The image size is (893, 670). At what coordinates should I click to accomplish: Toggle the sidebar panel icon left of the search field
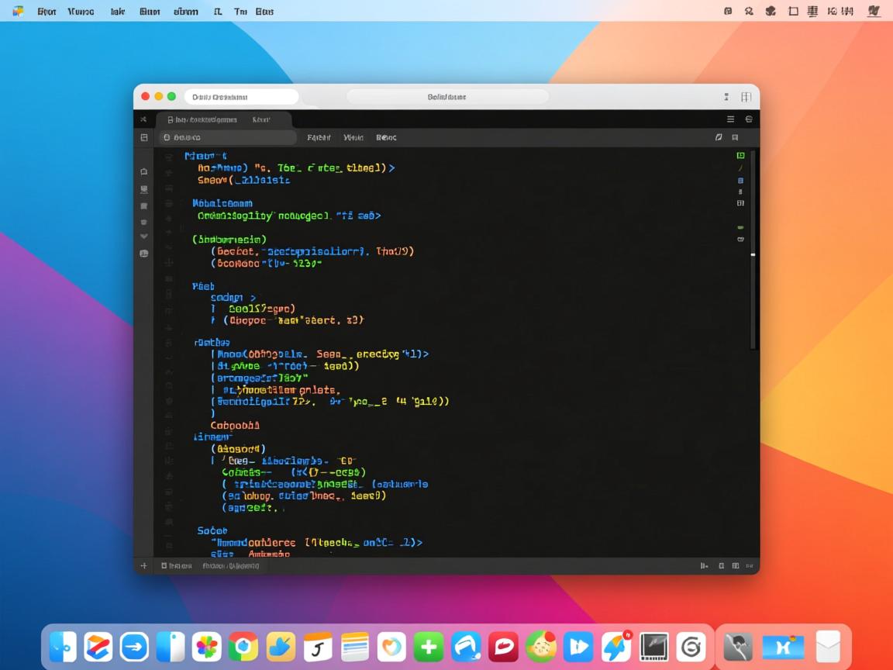pos(143,137)
